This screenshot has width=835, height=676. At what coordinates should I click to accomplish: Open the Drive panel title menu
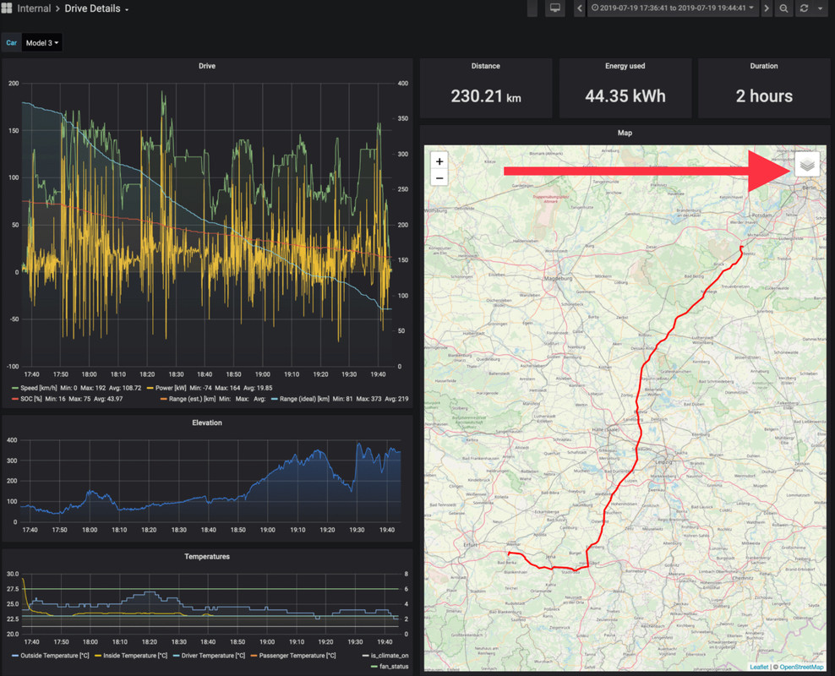[206, 66]
